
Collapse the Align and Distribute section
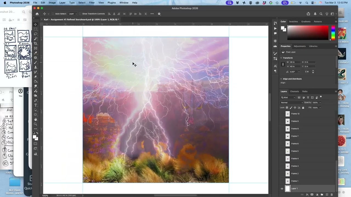pos(281,79)
